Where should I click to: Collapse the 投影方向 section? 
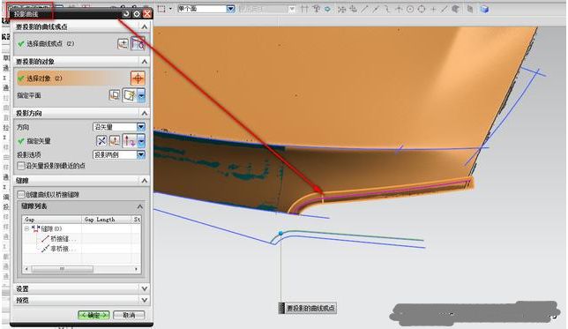coord(144,114)
